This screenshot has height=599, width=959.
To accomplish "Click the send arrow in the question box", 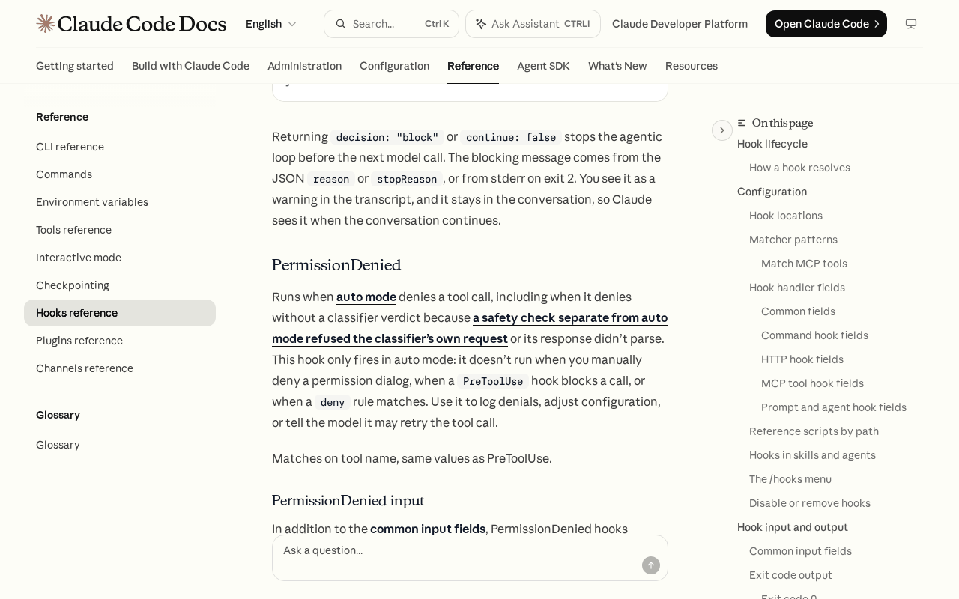I will 651,565.
